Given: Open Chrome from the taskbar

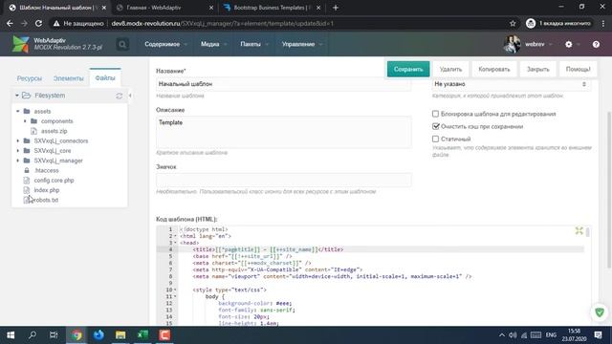Looking at the screenshot, I should 76,335.
